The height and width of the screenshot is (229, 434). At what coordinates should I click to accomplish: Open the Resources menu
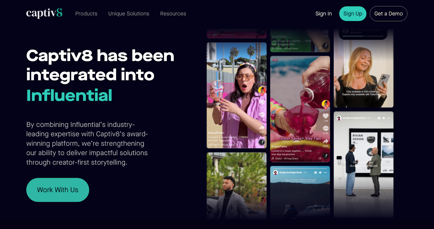[173, 14]
